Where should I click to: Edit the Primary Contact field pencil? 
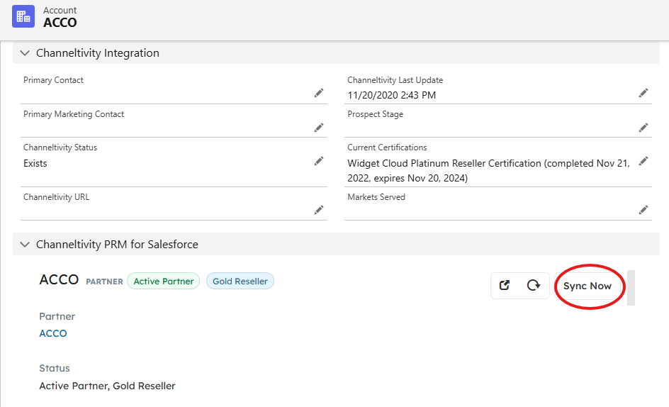click(x=319, y=93)
